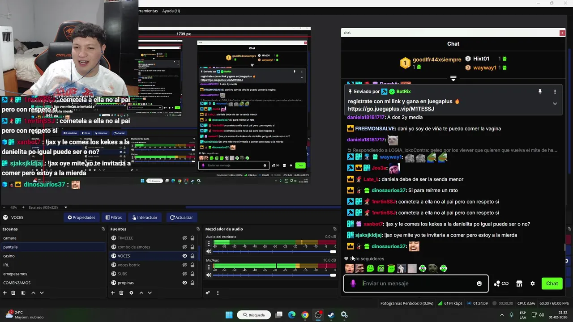This screenshot has width=573, height=322.
Task: Add a new source in Fuentes
Action: coord(113,293)
